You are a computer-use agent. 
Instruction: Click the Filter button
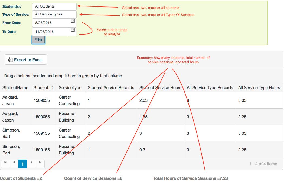[38, 40]
